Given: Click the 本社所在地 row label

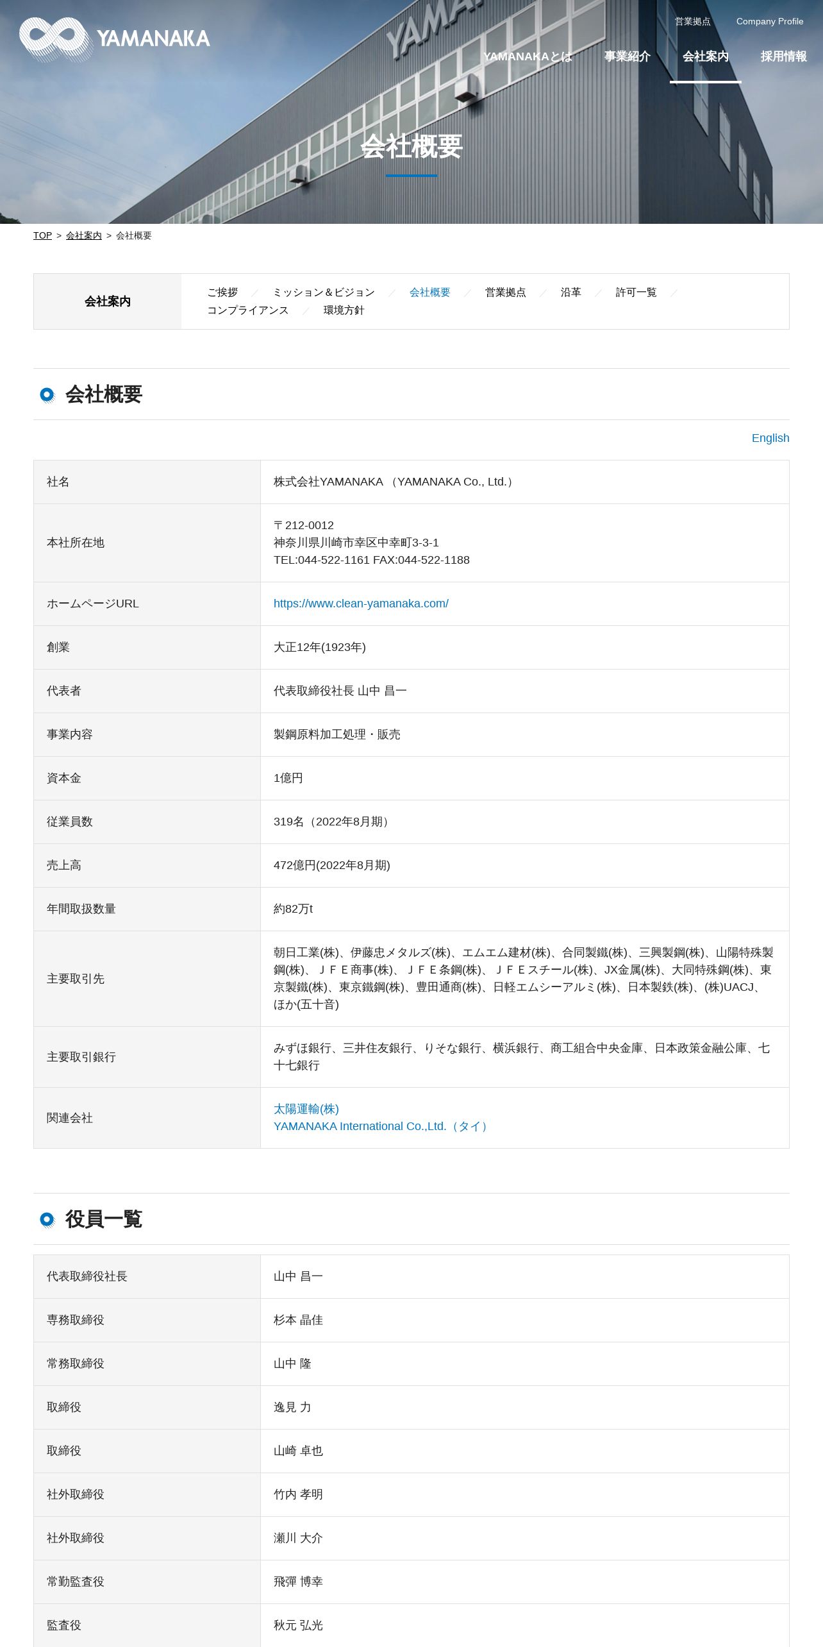Looking at the screenshot, I should click(75, 543).
